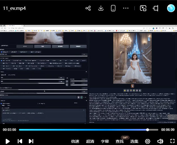This screenshot has height=145, width=177.
Task: Open the three-dot more options menu
Action: point(126,8)
